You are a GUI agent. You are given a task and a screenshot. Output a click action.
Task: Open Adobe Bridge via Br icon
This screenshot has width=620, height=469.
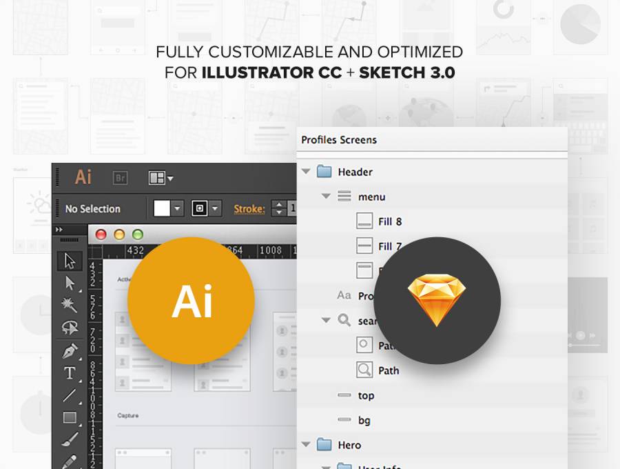(x=120, y=178)
